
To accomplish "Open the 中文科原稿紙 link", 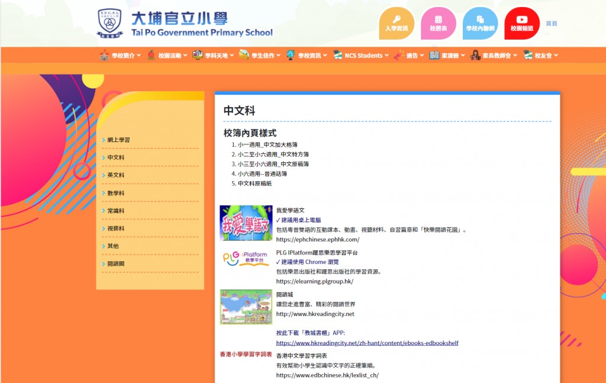I will (x=254, y=184).
